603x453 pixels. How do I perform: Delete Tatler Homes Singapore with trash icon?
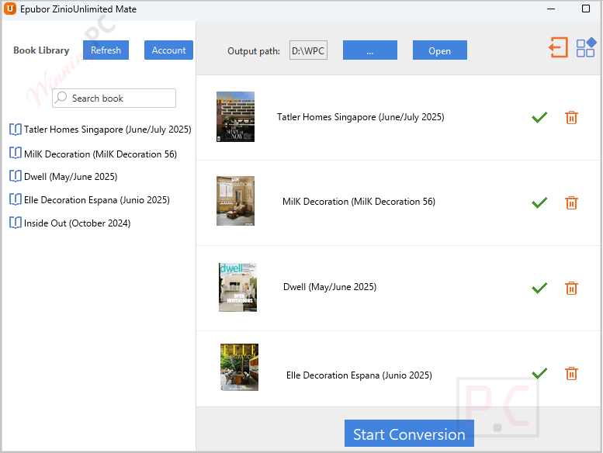(x=571, y=118)
